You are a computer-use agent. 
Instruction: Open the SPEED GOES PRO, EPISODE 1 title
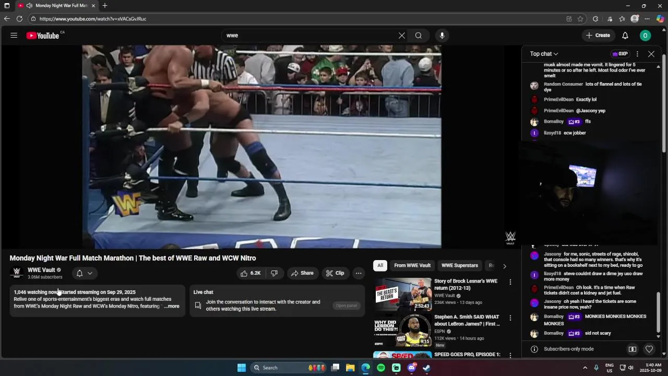click(467, 355)
